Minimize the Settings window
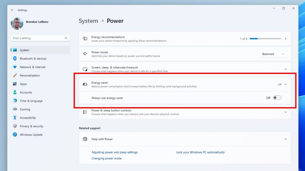This screenshot has width=305, height=171. 274,8
